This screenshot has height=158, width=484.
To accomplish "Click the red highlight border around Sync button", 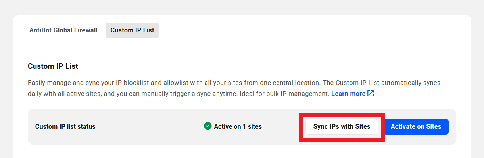I will pos(341,115).
